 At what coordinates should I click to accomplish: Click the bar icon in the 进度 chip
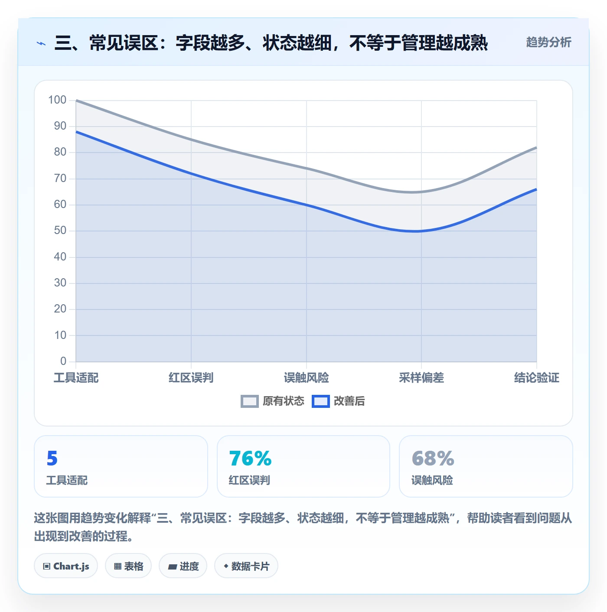(173, 566)
